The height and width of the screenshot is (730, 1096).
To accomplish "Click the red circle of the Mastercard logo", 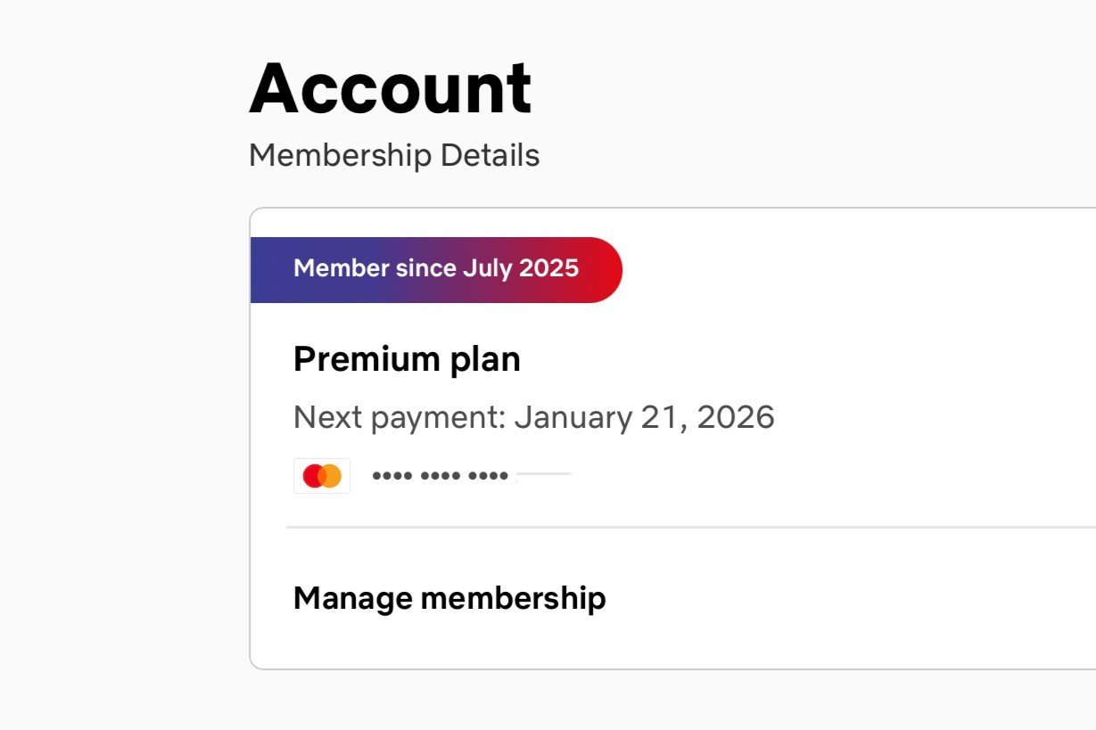I will point(314,476).
